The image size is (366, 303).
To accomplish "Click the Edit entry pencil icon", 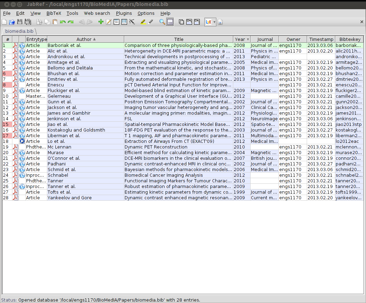I will [x=109, y=22].
